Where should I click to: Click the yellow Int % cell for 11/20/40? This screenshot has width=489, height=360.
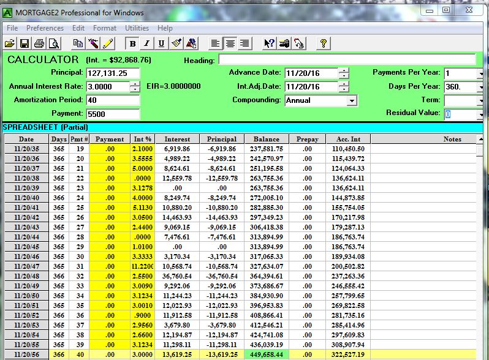point(143,198)
